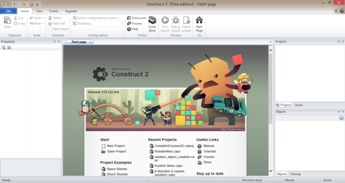The height and width of the screenshot is (183, 345).
Task: Switch to the Layers tab
Action: pos(298,105)
